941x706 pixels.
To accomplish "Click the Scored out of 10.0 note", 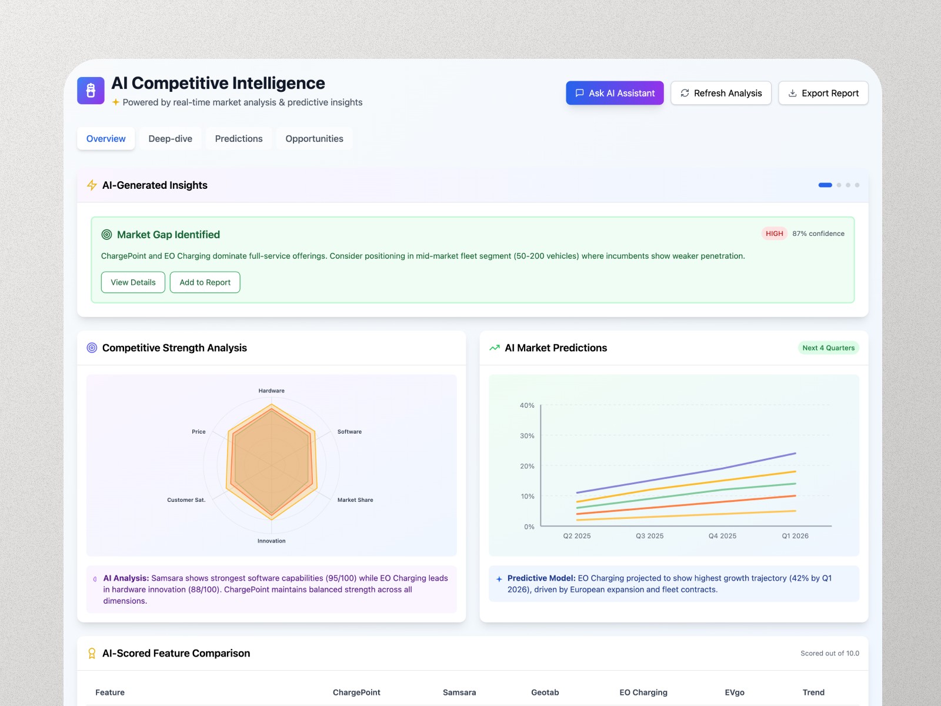I will point(830,654).
